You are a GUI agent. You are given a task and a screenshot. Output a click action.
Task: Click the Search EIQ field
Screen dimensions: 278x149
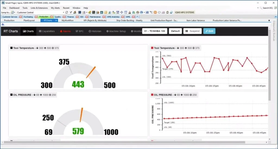click(267, 8)
